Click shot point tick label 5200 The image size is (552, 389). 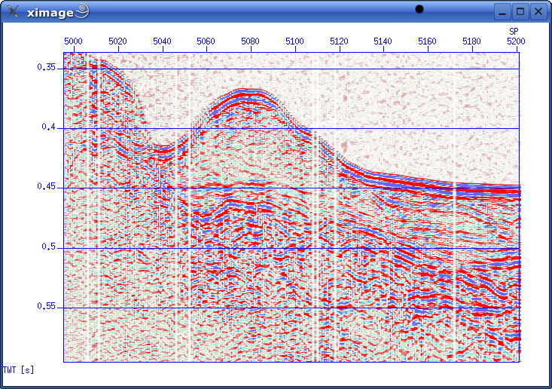point(515,41)
